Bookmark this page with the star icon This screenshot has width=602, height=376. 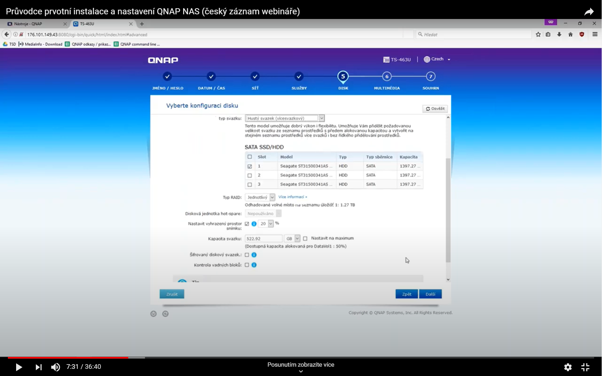538,34
